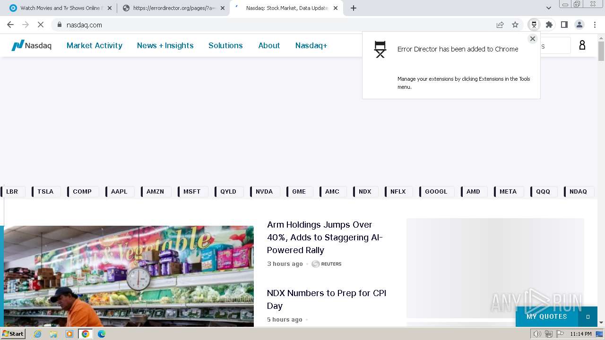This screenshot has height=340, width=605.
Task: Select the QYLD ticker chip
Action: click(228, 191)
